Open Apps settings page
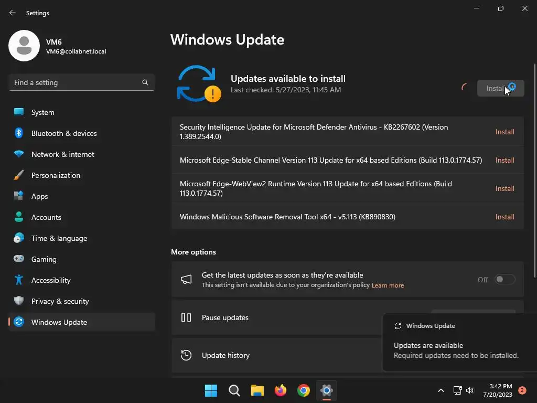 82,196
